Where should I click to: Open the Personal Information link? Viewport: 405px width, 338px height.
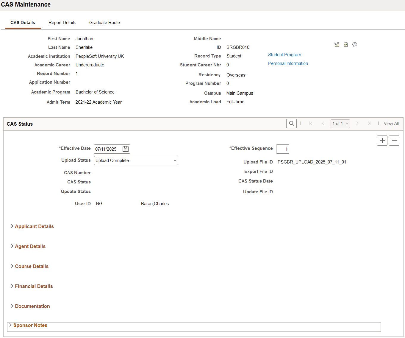(288, 63)
